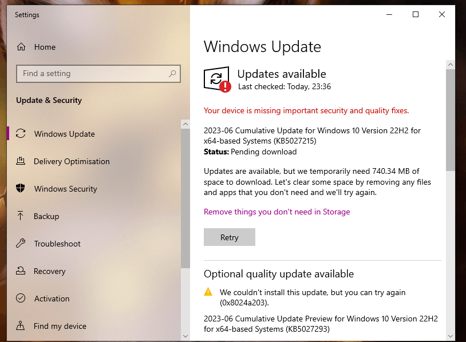Click the Delivery Optimisation icon
Viewport: 466px width, 342px height.
point(21,161)
